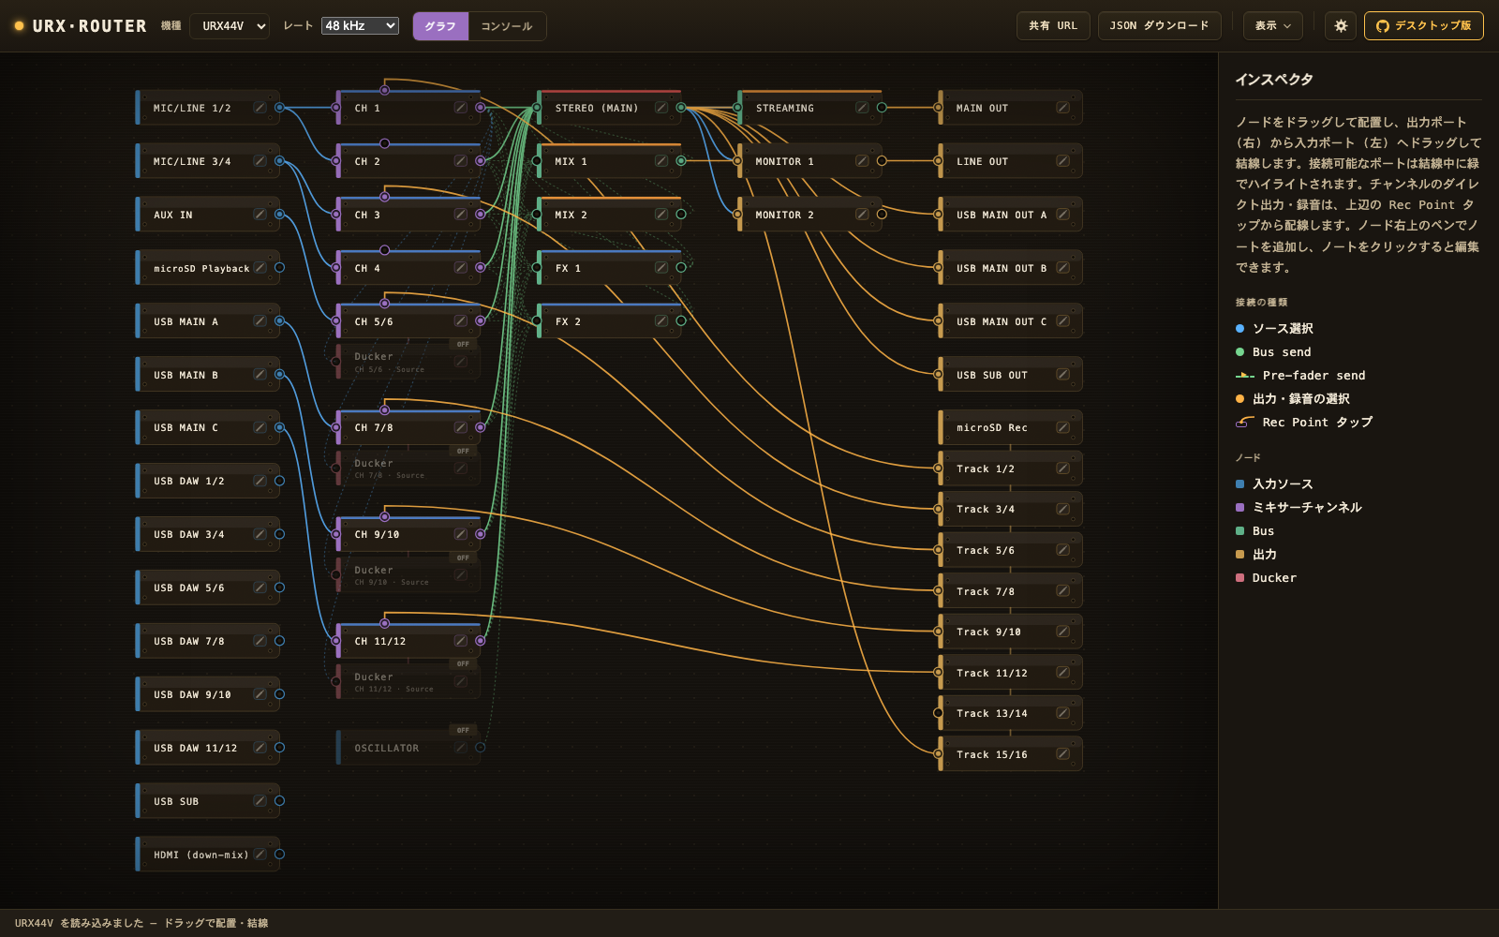
Task: Click the pencil note icon on MIC/LINE 1/2
Action: [260, 108]
